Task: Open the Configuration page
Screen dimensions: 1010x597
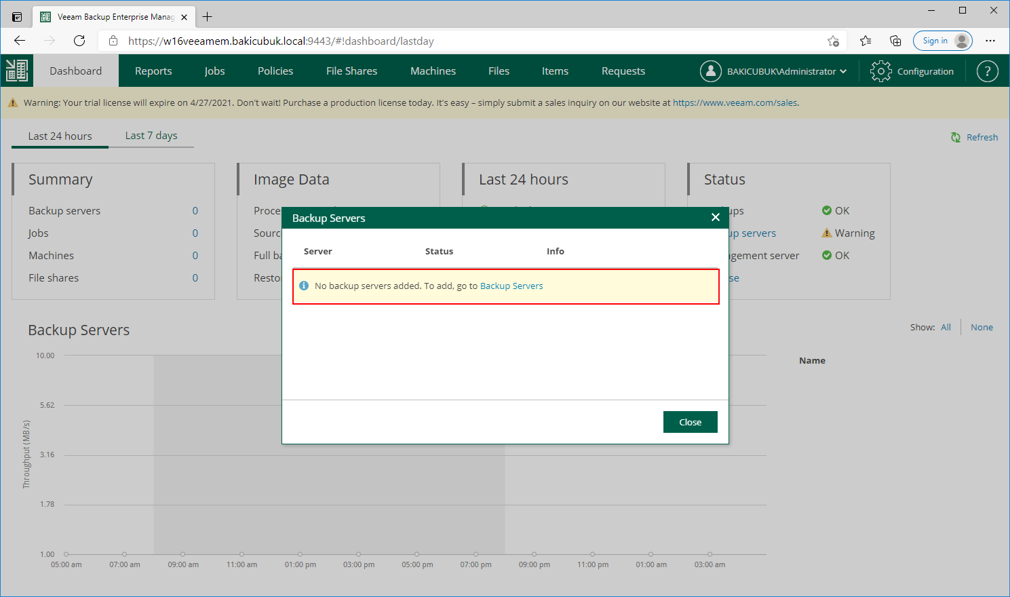Action: point(925,71)
